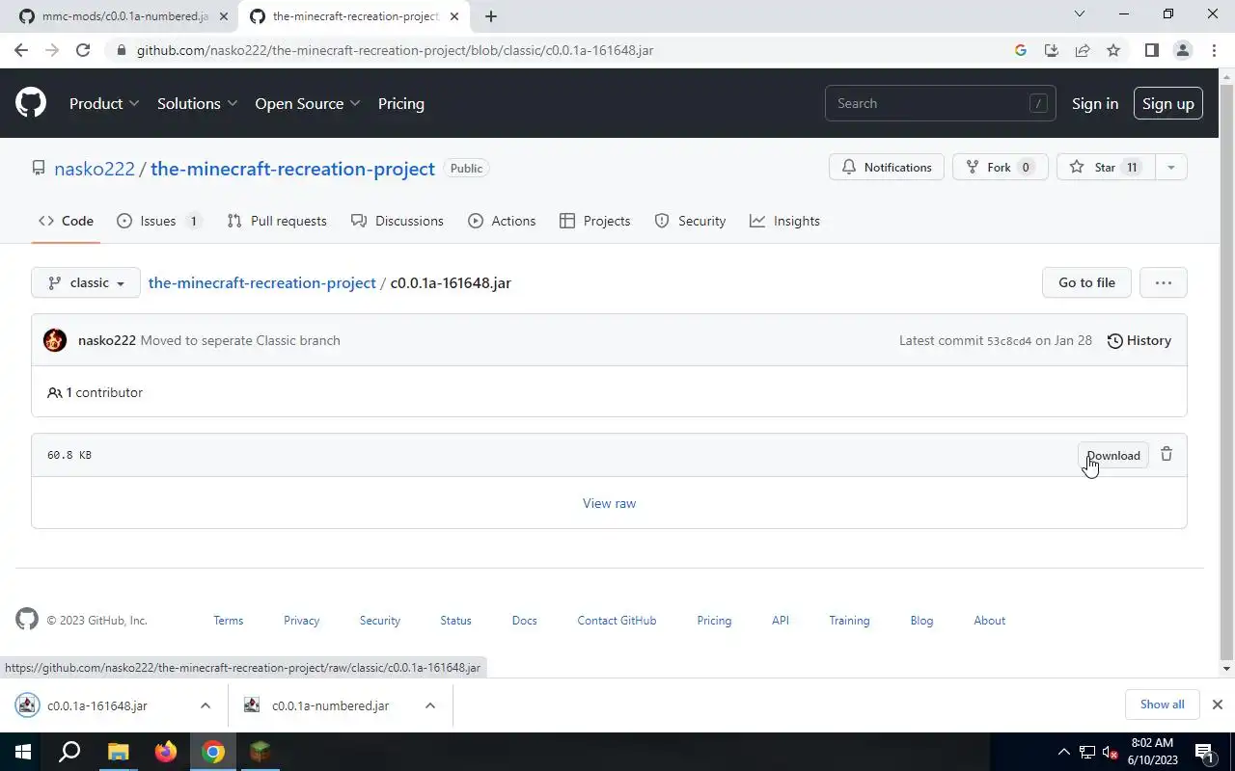Open the notification center icon
Screen dimensions: 1235x771
point(1205,752)
